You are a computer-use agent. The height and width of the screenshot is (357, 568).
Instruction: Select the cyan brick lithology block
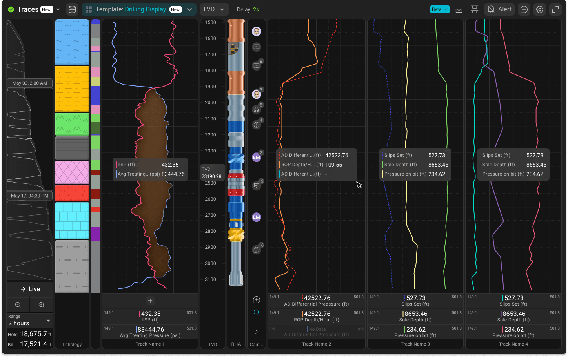tap(72, 221)
